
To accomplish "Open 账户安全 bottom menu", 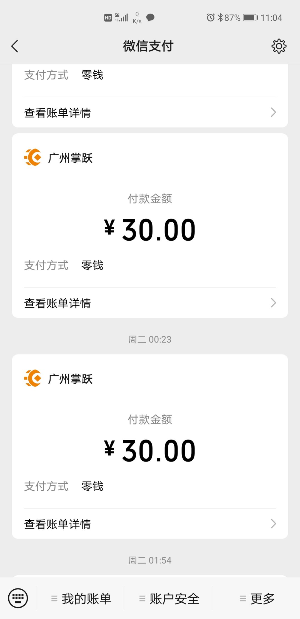I will click(x=169, y=598).
